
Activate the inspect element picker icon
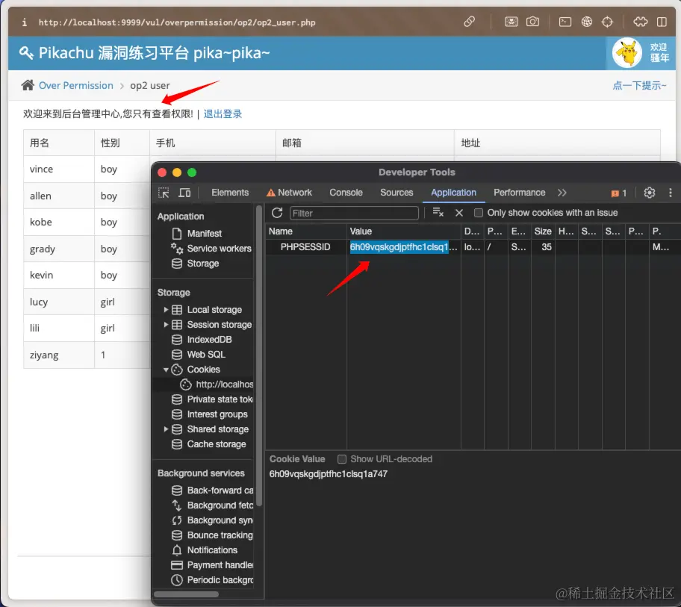click(164, 193)
